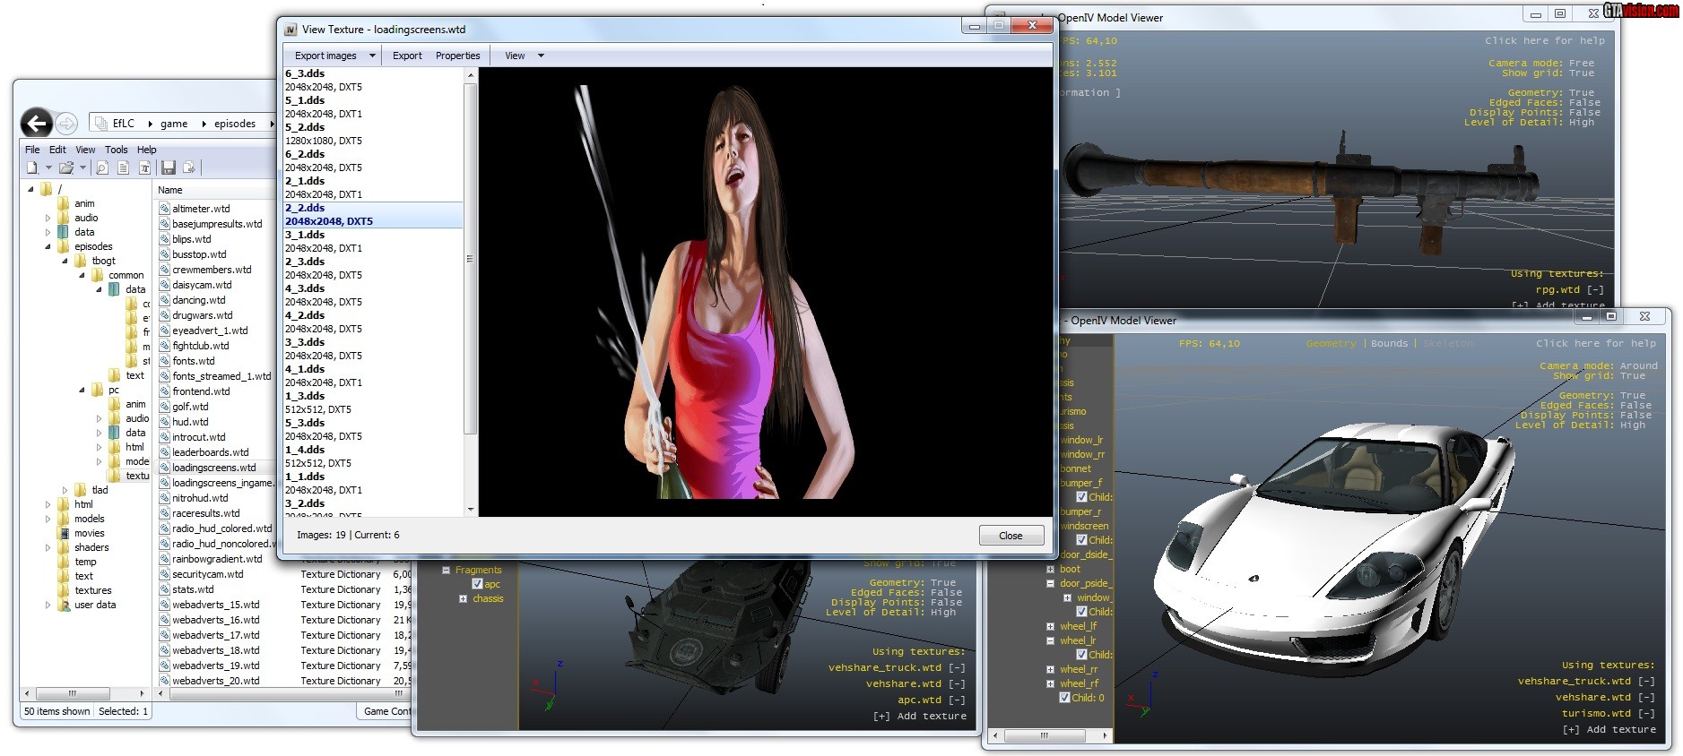Image resolution: width=1683 pixels, height=756 pixels.
Task: Open the Tools menu
Action: [x=116, y=150]
